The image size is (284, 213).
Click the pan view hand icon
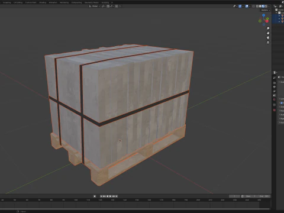[x=268, y=33]
